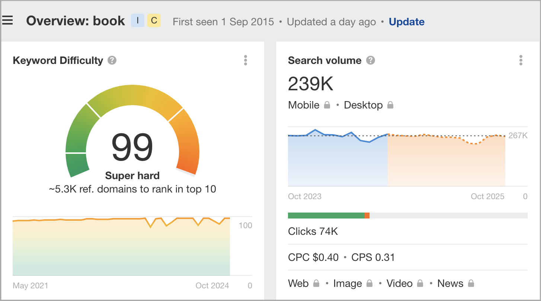Viewport: 541px width, 301px height.
Task: Click the lock icon next to Mobile
Action: click(327, 105)
